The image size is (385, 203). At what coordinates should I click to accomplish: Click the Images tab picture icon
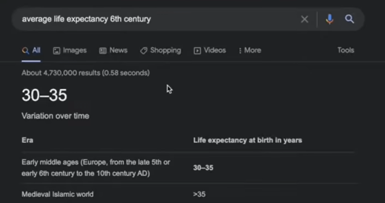click(56, 51)
